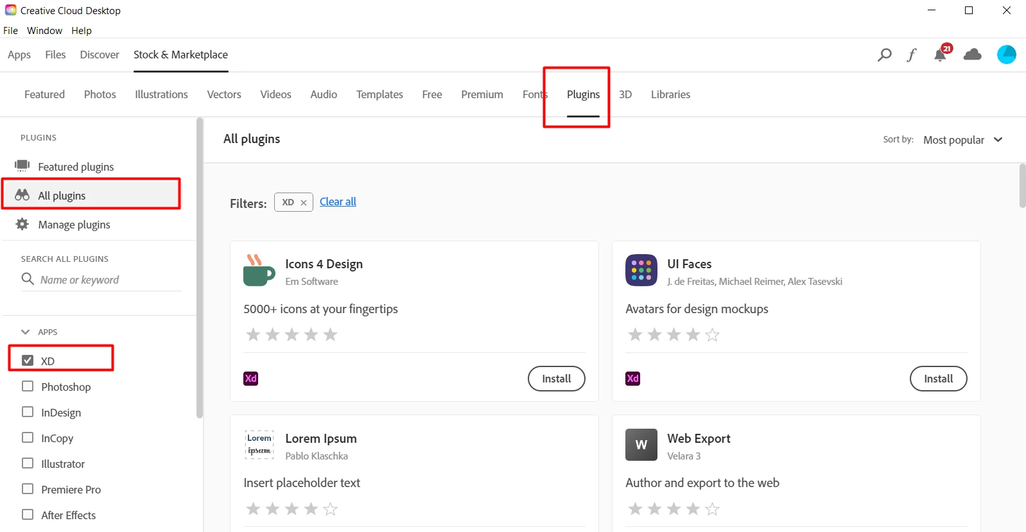Open the Window menu
This screenshot has height=532, width=1026.
coord(44,30)
